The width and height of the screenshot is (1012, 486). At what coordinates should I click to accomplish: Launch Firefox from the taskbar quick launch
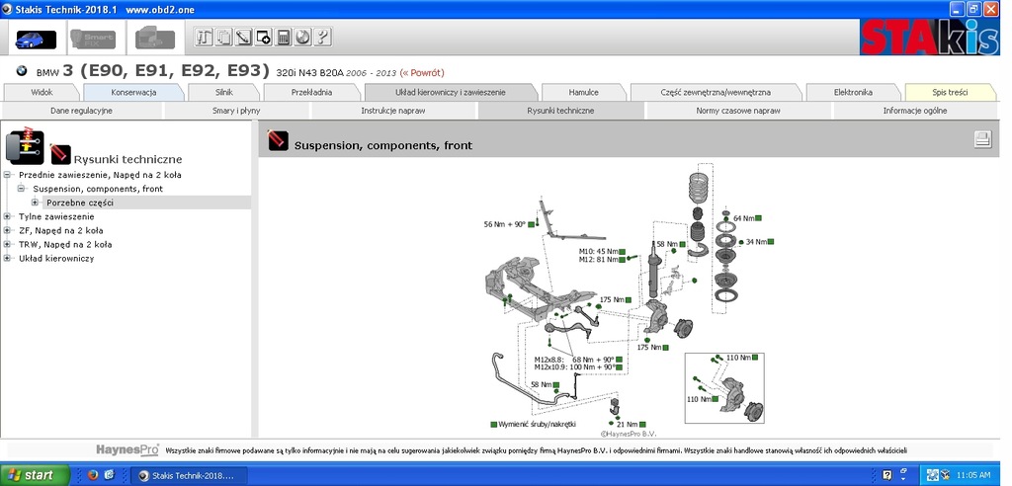[92, 475]
